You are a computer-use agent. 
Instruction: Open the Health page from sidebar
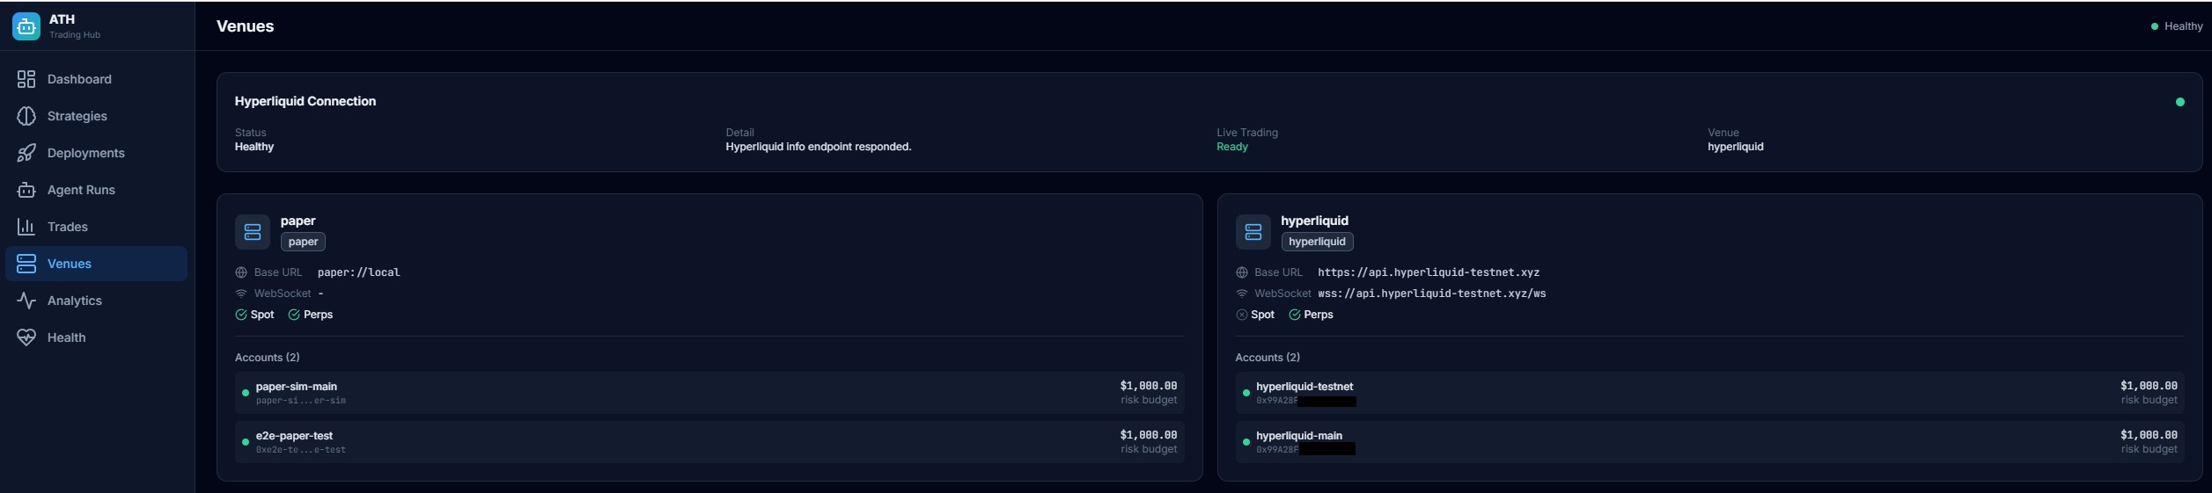pyautogui.click(x=66, y=337)
